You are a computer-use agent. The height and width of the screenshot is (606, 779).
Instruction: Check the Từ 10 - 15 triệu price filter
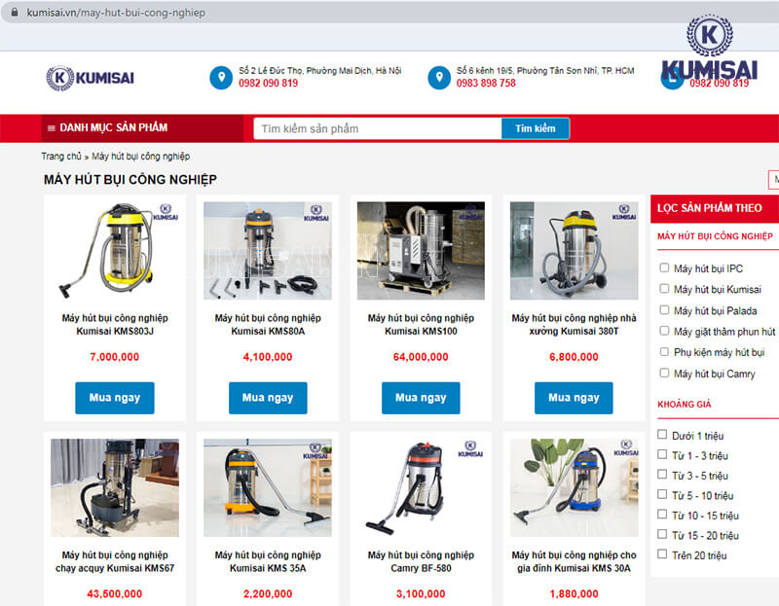click(x=662, y=515)
